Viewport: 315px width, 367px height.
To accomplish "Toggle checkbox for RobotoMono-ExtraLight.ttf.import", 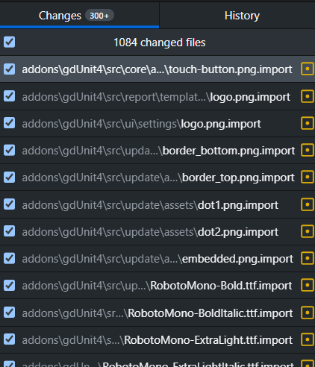I will coord(9,339).
